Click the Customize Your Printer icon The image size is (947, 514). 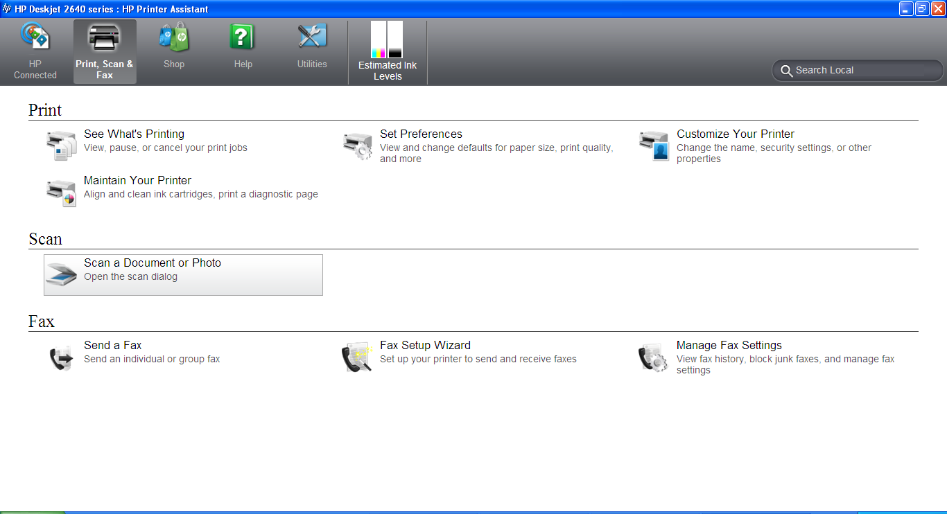(654, 146)
